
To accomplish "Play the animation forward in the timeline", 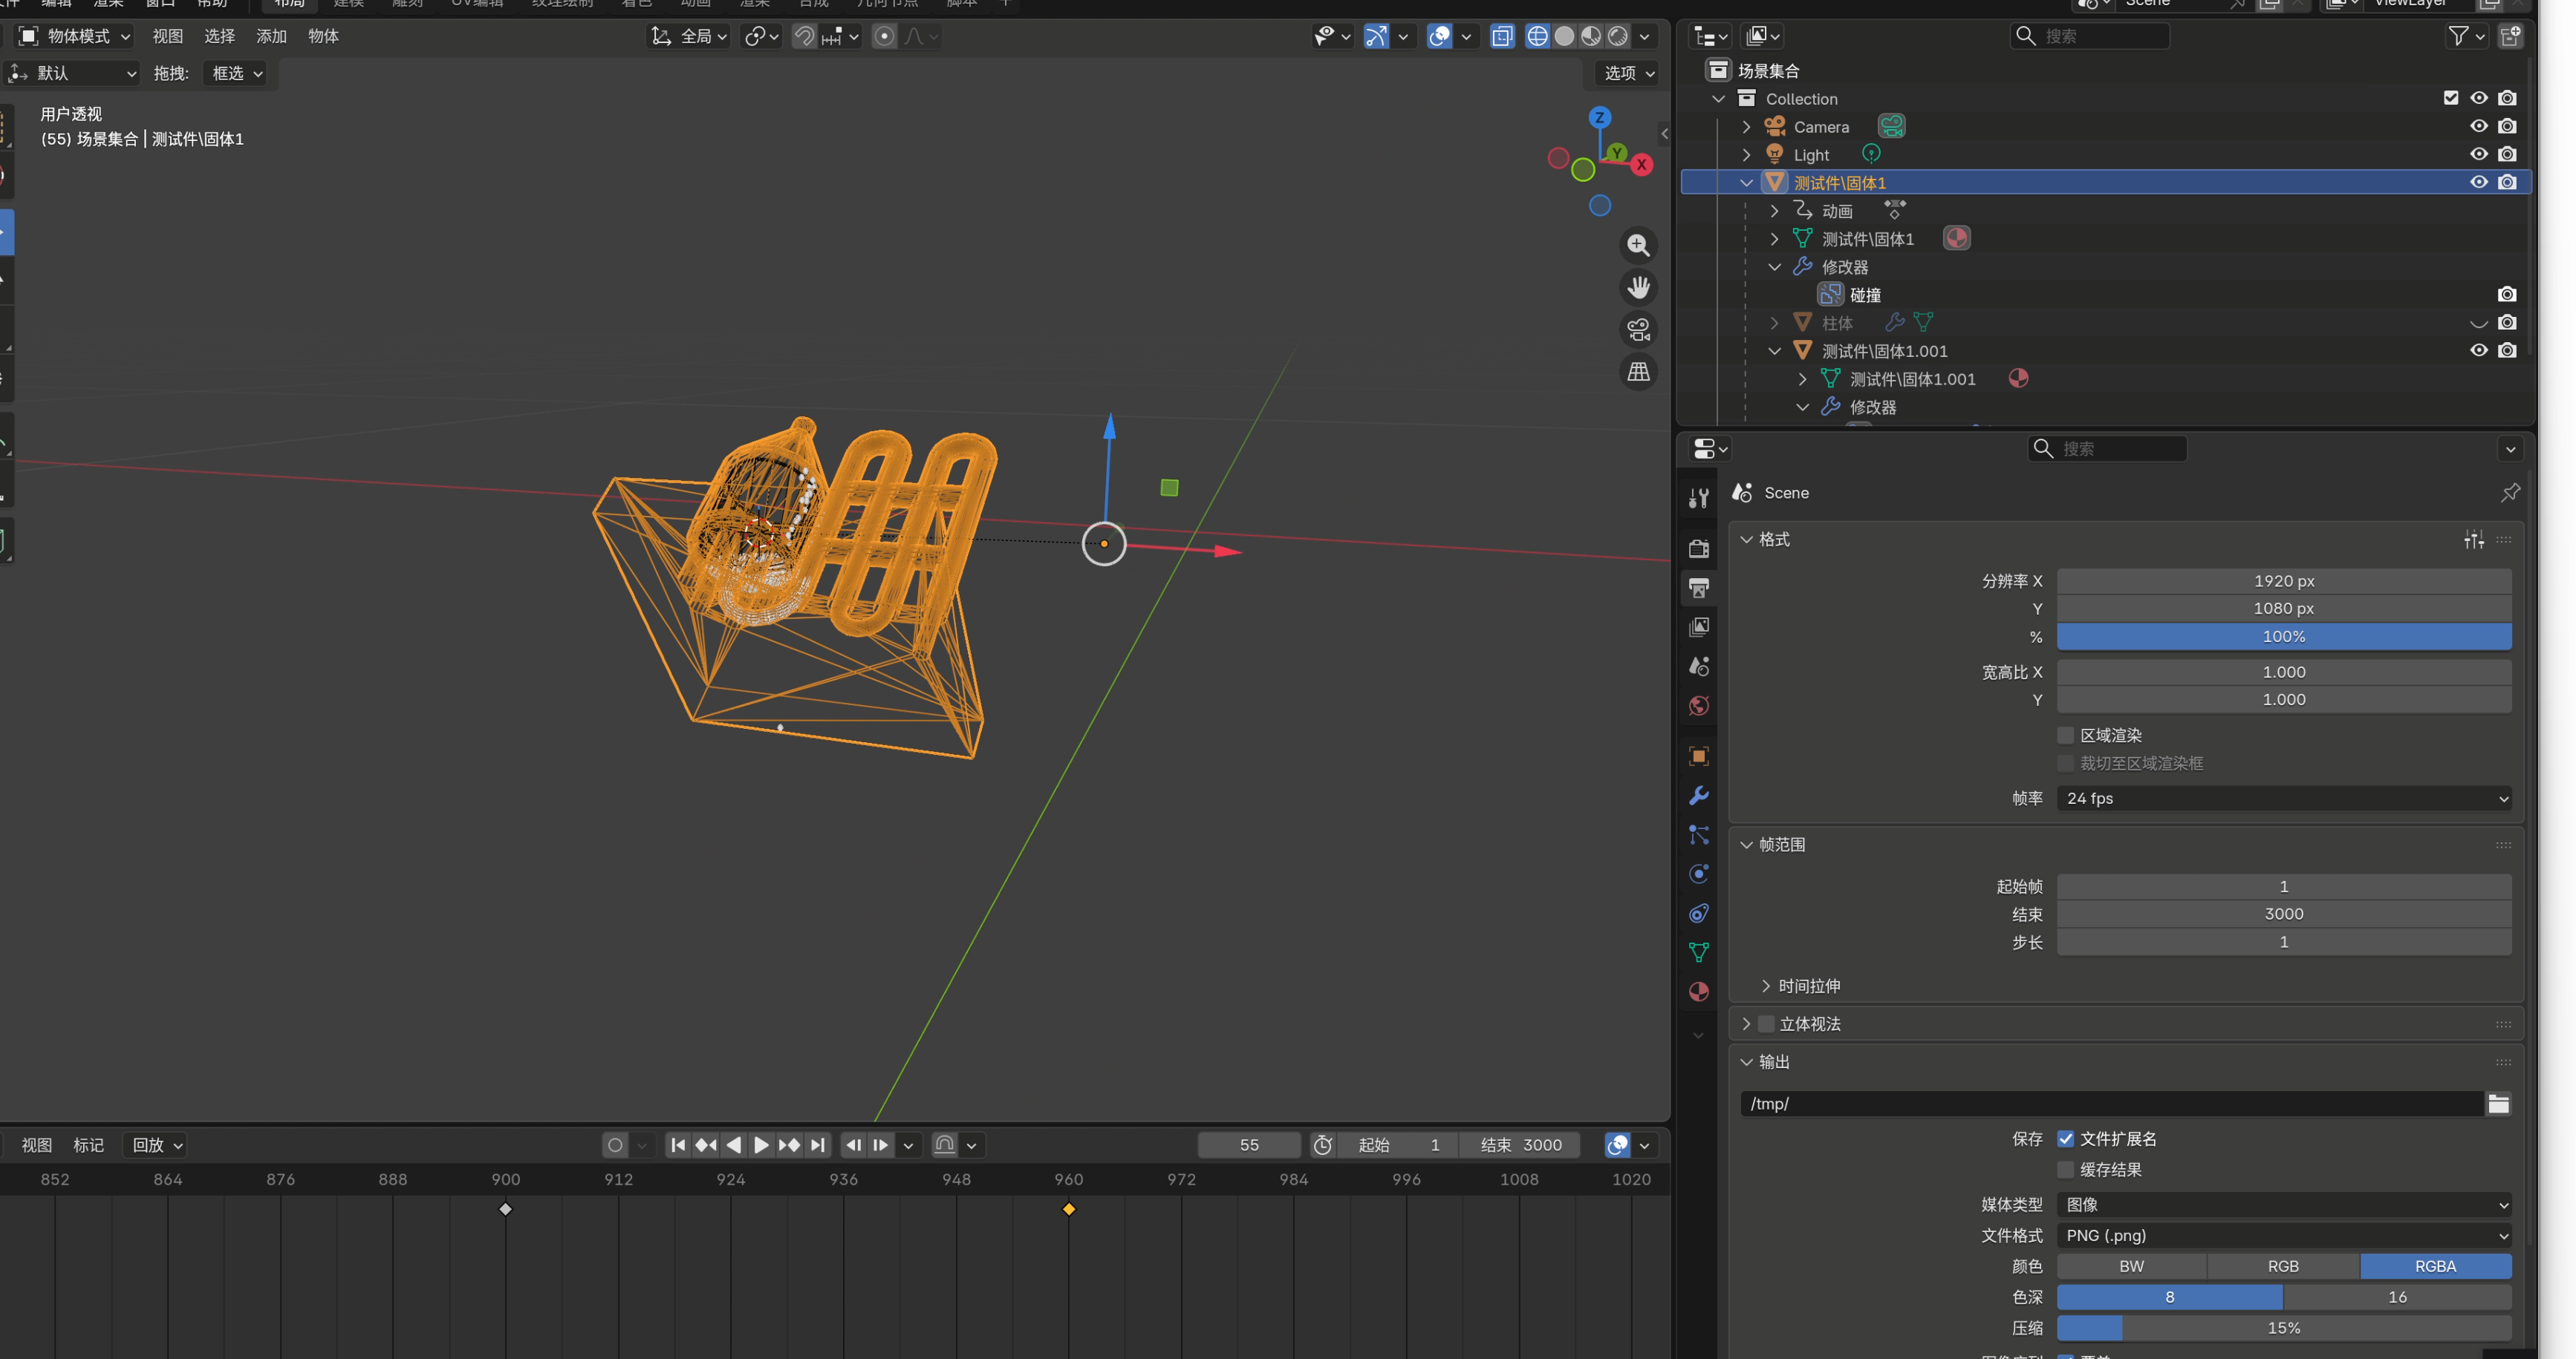I will pyautogui.click(x=761, y=1145).
